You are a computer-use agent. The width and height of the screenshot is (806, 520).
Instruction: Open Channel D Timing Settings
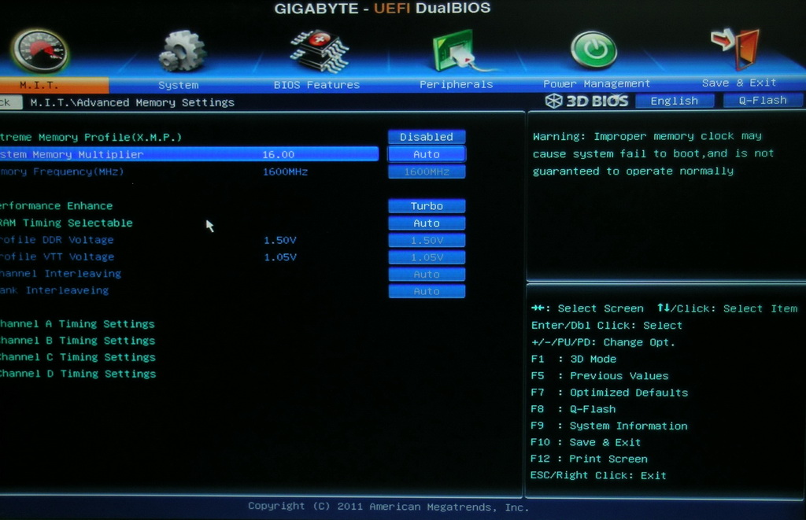click(x=78, y=374)
